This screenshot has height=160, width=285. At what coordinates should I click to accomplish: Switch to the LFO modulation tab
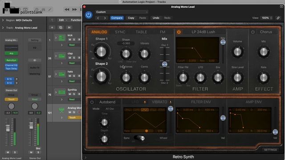tap(135, 102)
